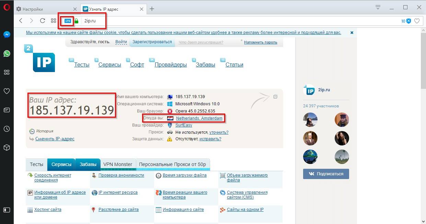Open the VPN Monster tab
Image resolution: width=426 pixels, height=224 pixels.
click(118, 165)
